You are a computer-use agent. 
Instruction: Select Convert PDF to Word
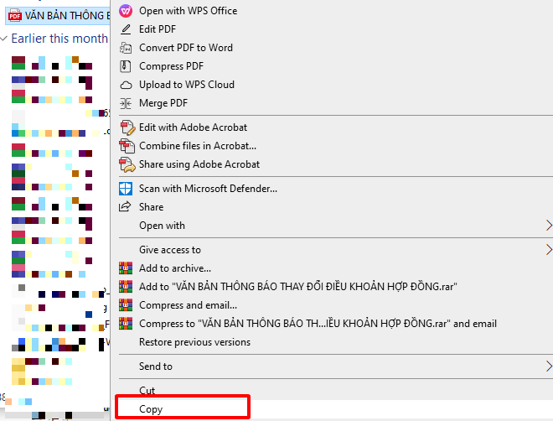click(x=186, y=48)
